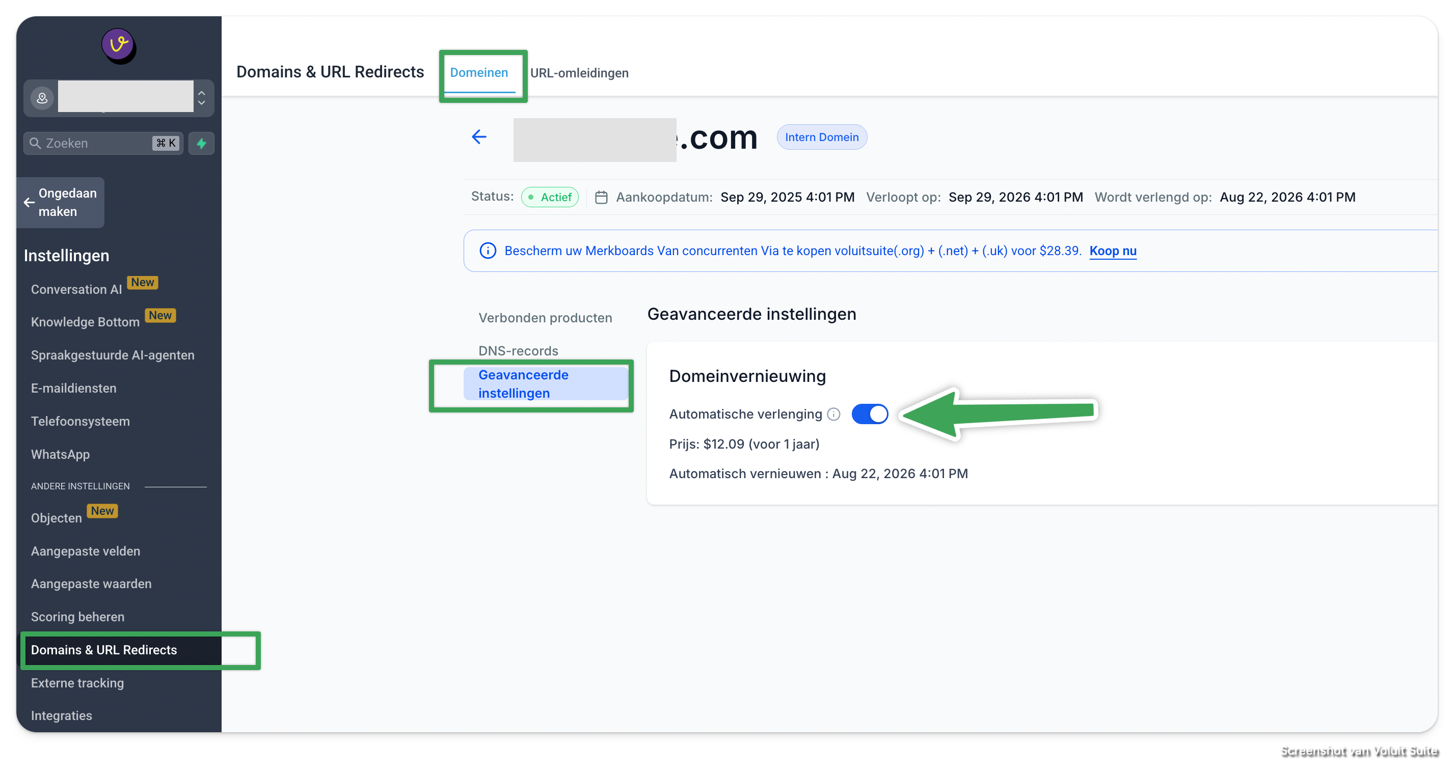
Task: Click the calendar icon beside Aankoopdatum
Action: (x=601, y=198)
